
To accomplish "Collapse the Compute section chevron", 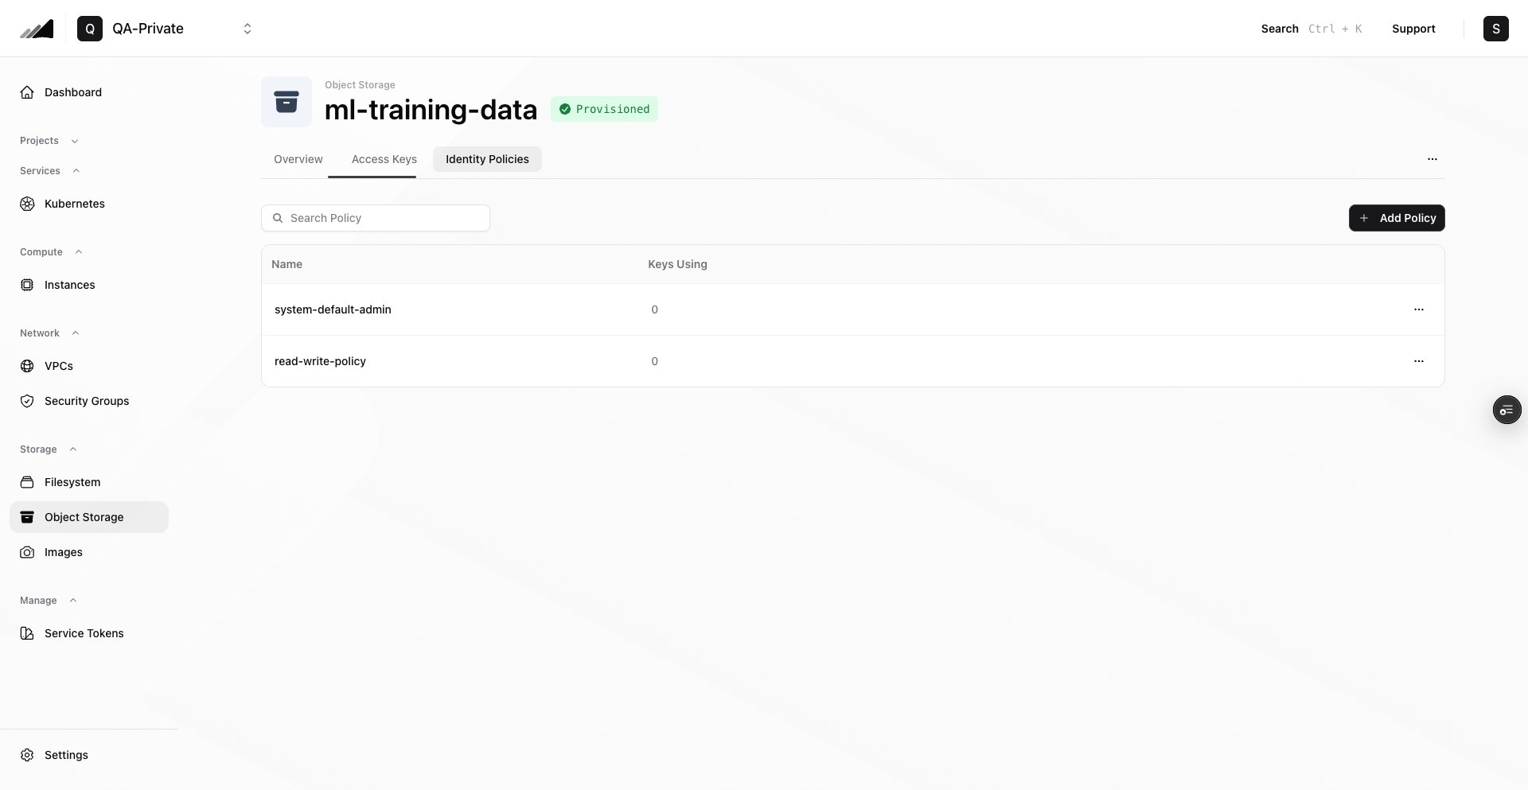I will click(x=78, y=252).
